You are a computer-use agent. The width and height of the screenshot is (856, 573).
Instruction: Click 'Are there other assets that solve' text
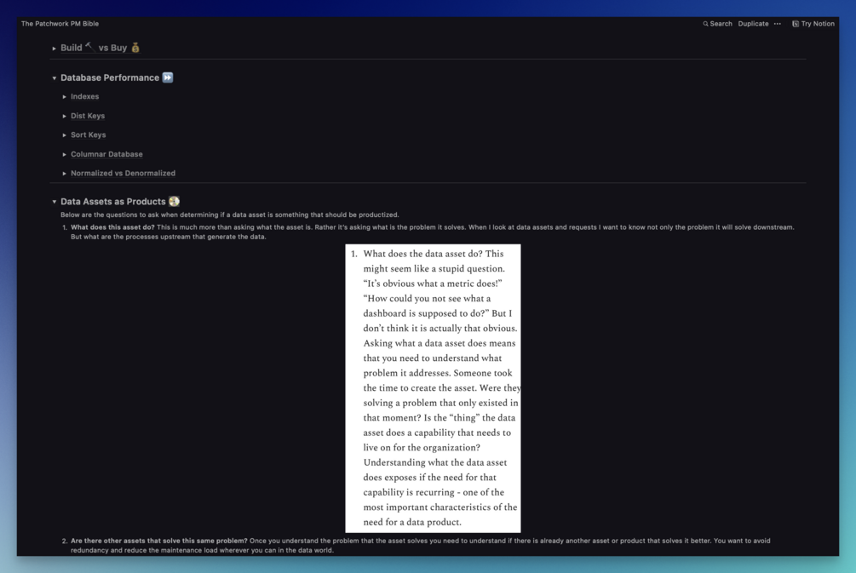(x=159, y=541)
